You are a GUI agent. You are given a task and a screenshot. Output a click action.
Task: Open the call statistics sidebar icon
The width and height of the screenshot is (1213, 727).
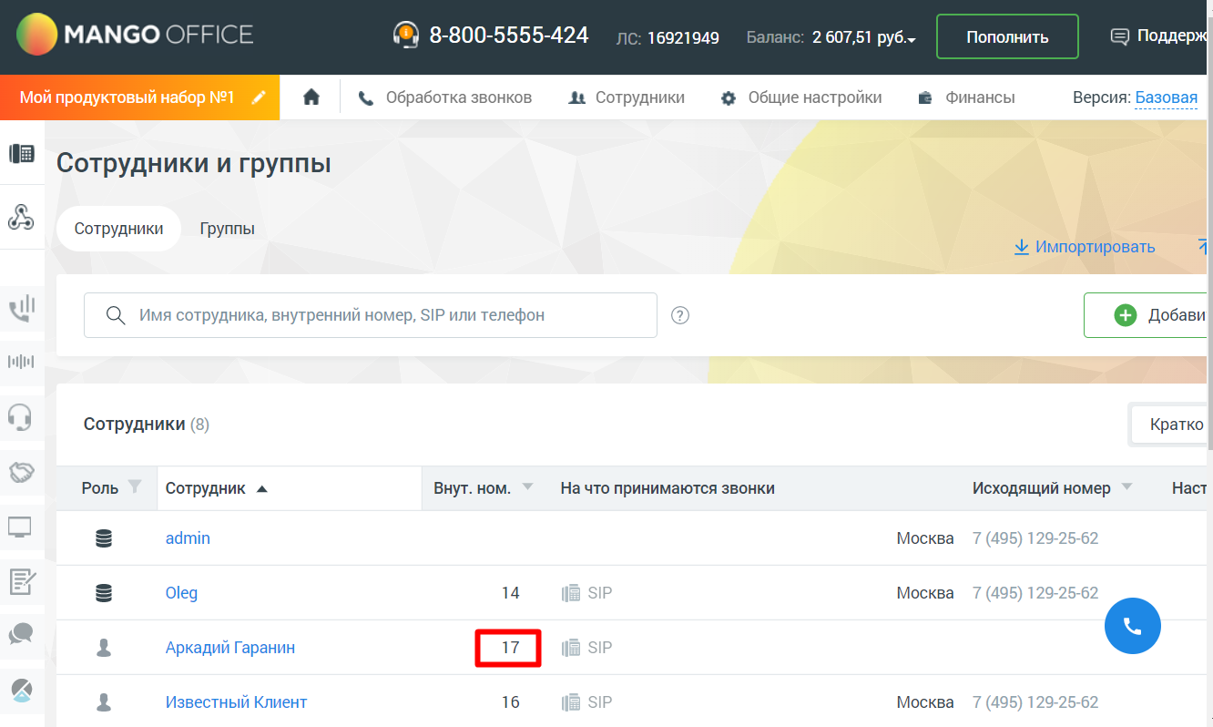[21, 309]
